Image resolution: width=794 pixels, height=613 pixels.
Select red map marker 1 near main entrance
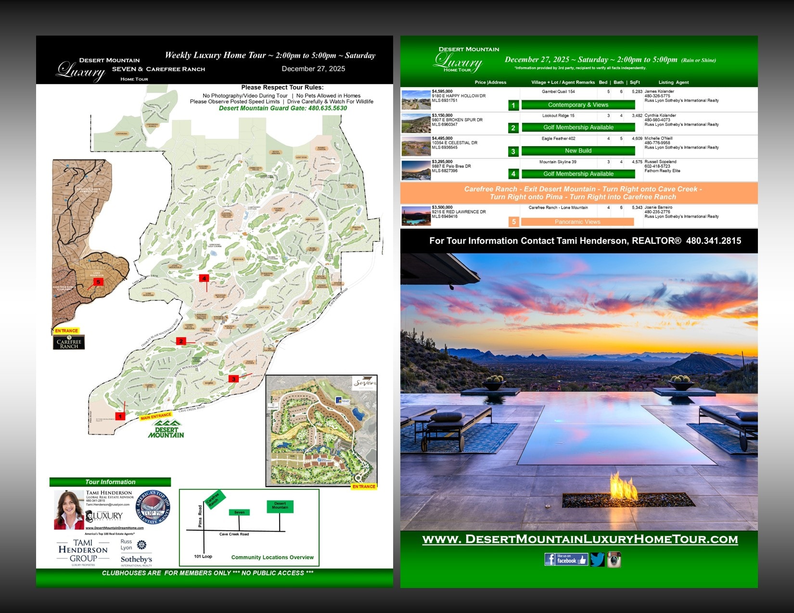coord(120,416)
